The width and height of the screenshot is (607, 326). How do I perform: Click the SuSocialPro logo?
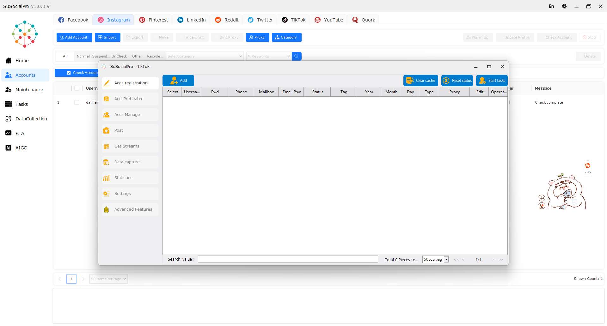(25, 34)
